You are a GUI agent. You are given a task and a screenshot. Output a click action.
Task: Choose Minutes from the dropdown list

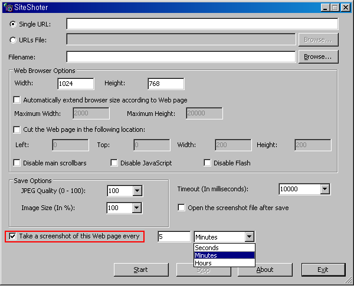[224, 255]
